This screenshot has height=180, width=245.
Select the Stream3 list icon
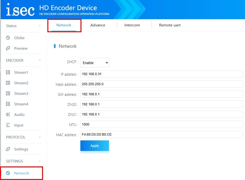point(8,93)
